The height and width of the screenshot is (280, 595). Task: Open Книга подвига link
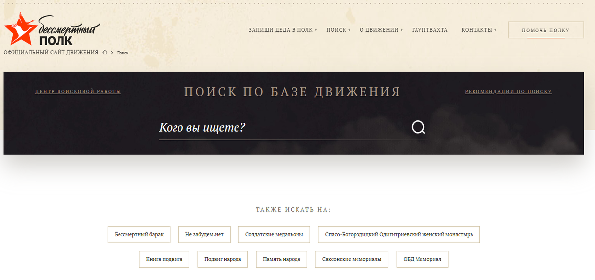[x=164, y=259]
